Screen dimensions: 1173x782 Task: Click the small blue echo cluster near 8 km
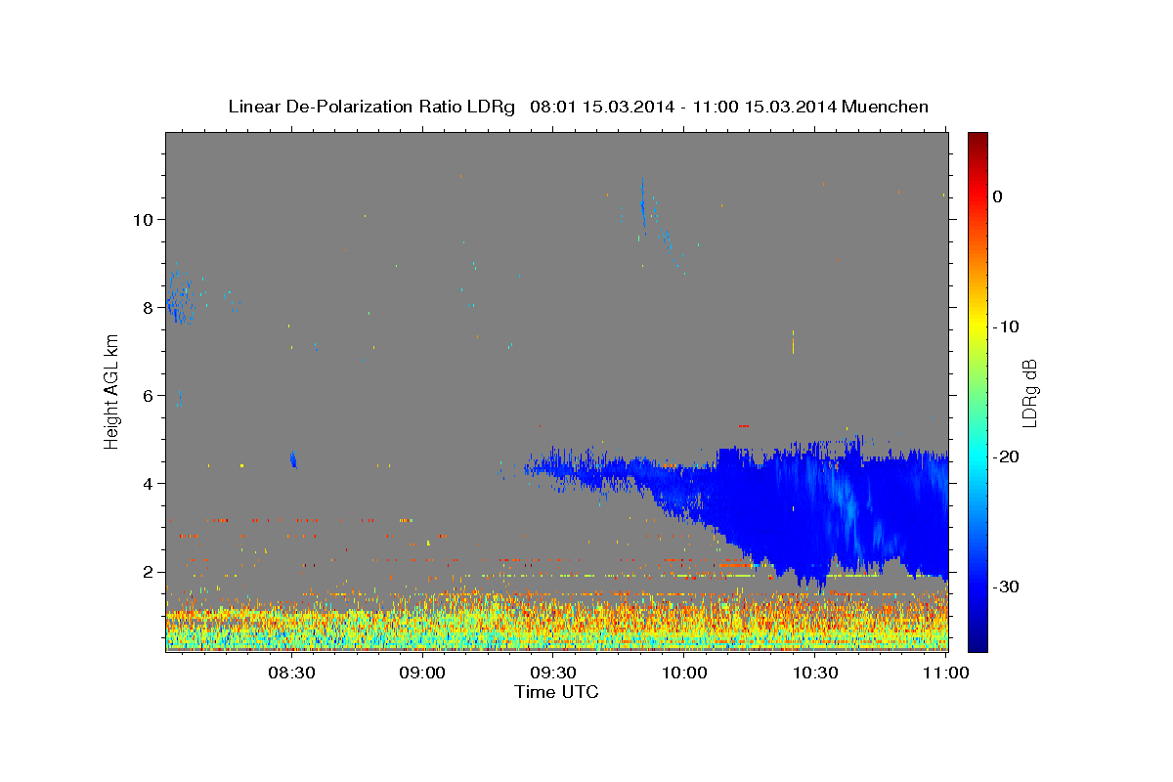[x=179, y=298]
